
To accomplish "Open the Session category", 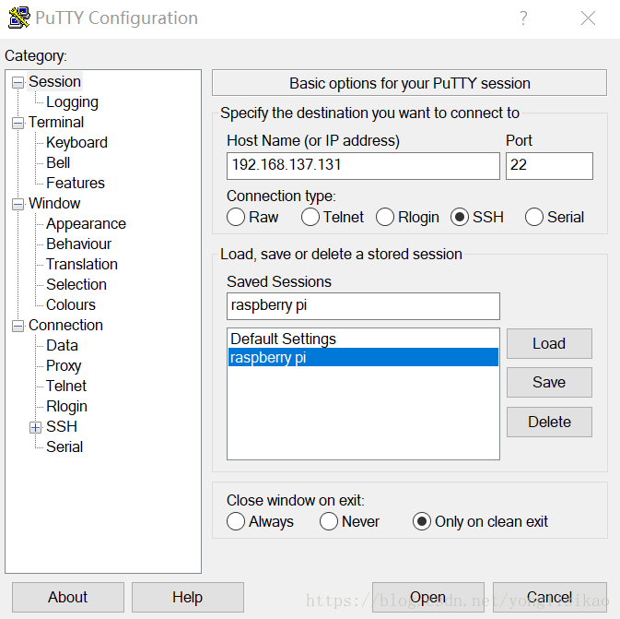I will click(54, 81).
